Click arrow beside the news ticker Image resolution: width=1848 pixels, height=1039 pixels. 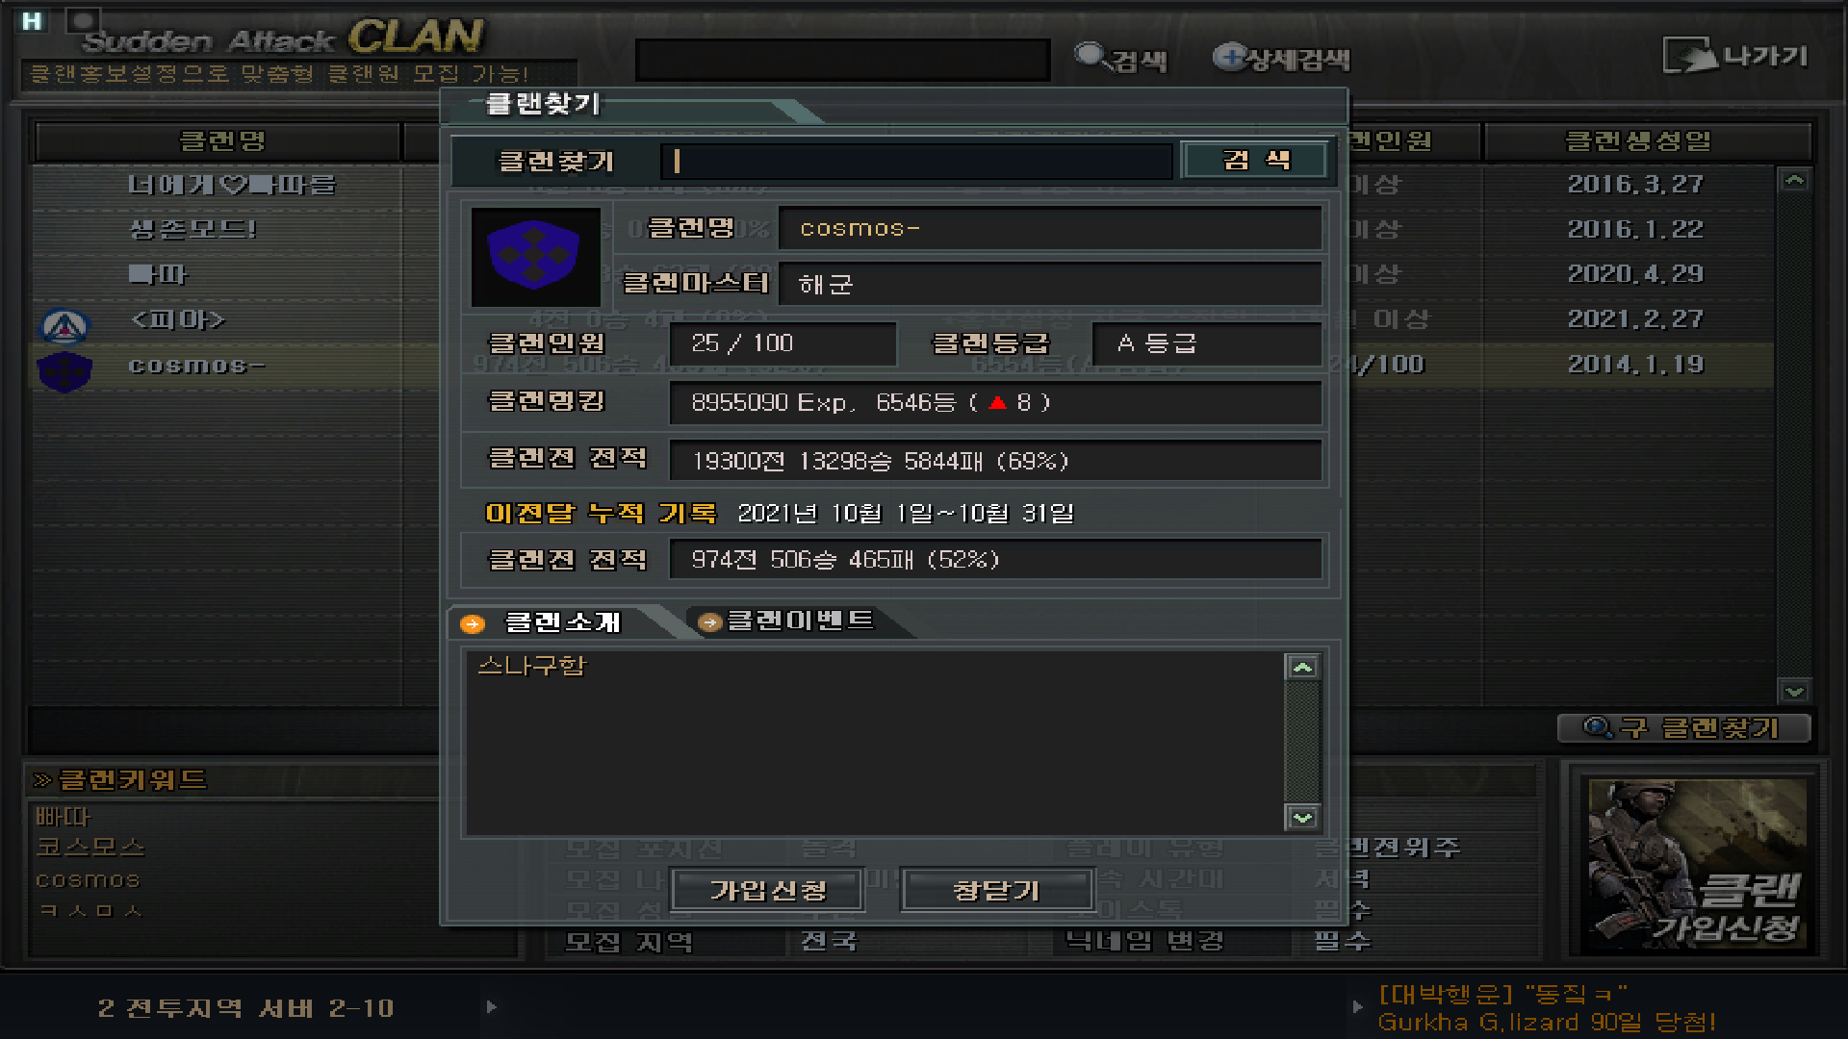[1357, 1007]
